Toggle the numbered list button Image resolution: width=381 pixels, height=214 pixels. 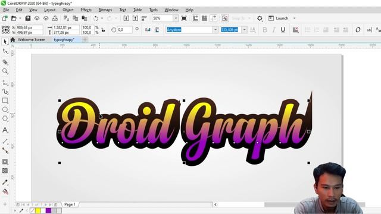point(317,30)
